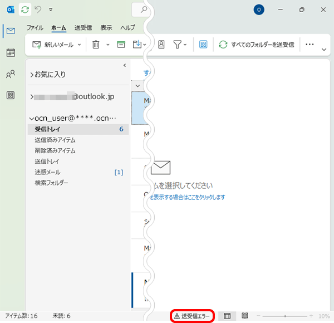Open the Calendar view in sidebar
Viewport: 334px width, 323px height.
(10, 53)
